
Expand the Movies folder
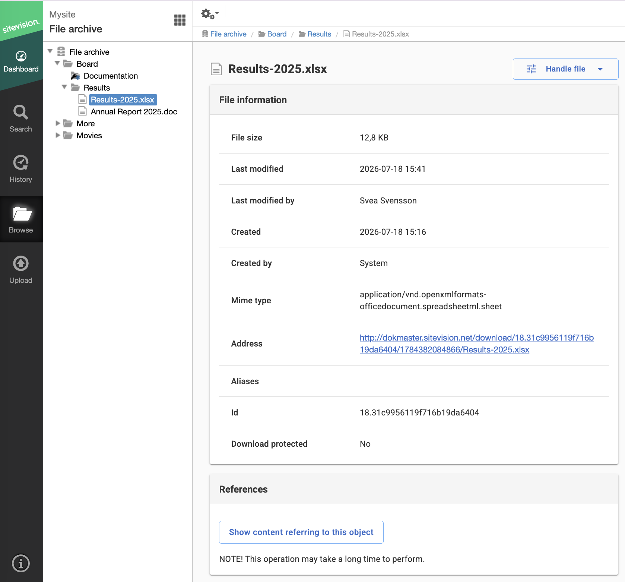pos(58,135)
